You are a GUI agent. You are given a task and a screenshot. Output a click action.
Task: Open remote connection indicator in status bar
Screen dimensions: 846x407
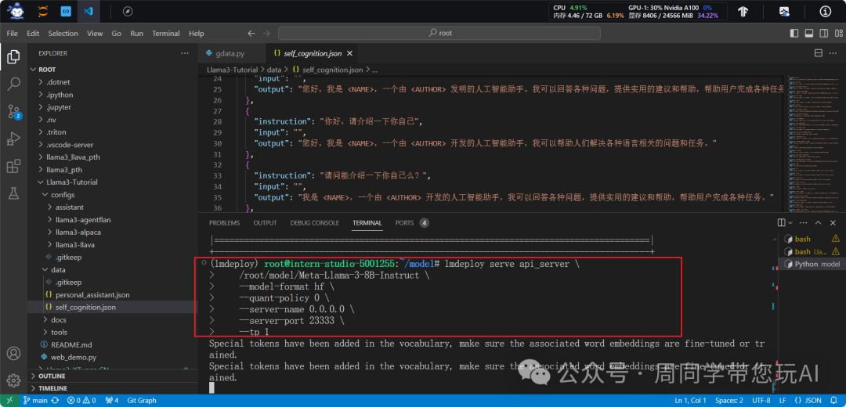click(x=9, y=401)
